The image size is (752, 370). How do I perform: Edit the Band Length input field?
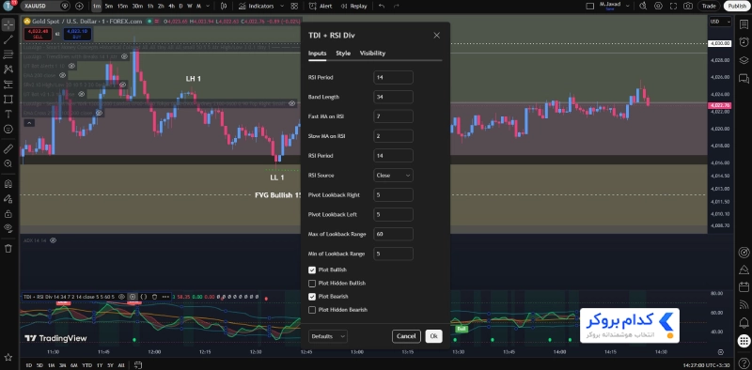click(x=393, y=97)
